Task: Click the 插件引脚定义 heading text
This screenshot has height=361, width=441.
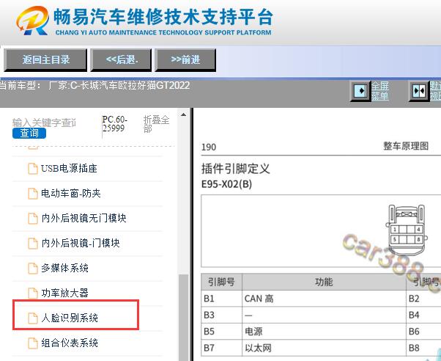Action: click(x=236, y=169)
